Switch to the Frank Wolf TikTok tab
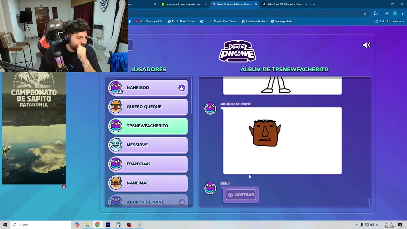 click(x=285, y=4)
